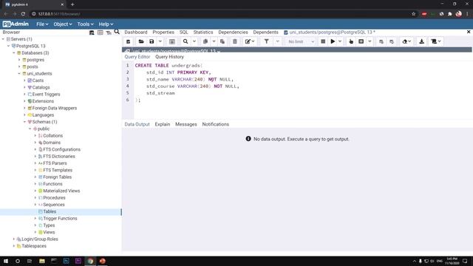
Task: Select Sequences in the tree
Action: [x=54, y=205]
